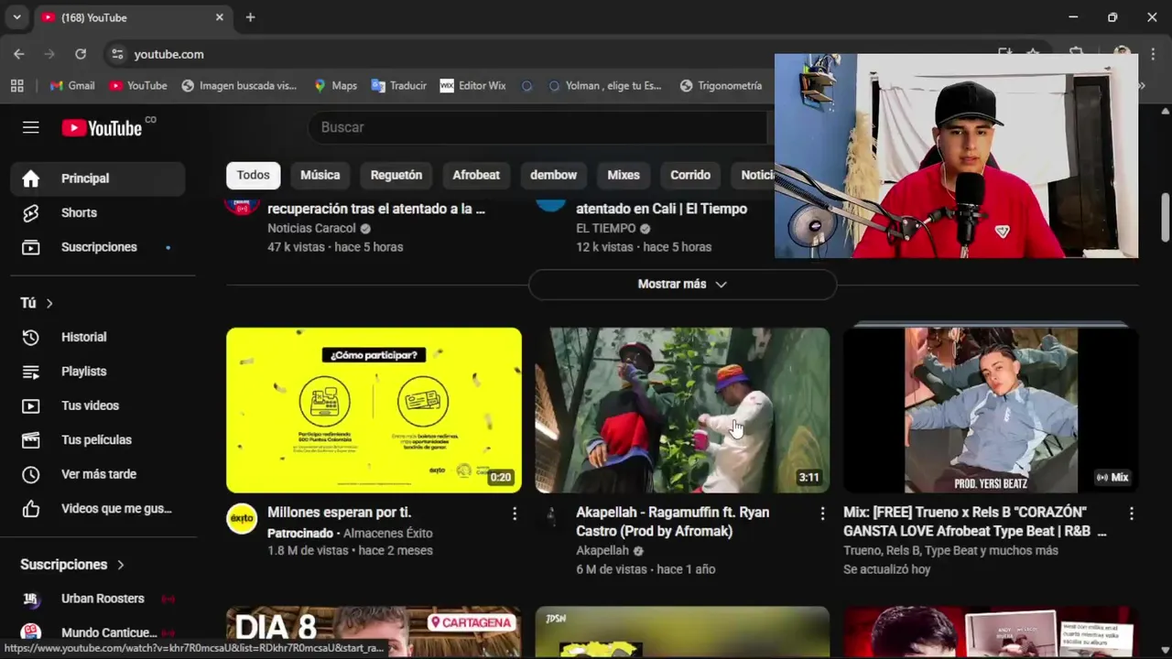The height and width of the screenshot is (659, 1172).
Task: Open the Principal home sidebar item
Action: [x=98, y=178]
